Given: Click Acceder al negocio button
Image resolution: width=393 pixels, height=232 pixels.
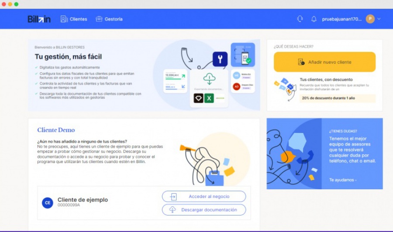Looking at the screenshot, I should 204,197.
